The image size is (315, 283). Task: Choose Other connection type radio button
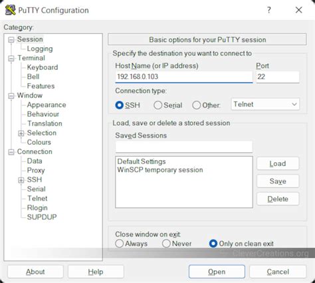[x=197, y=105]
